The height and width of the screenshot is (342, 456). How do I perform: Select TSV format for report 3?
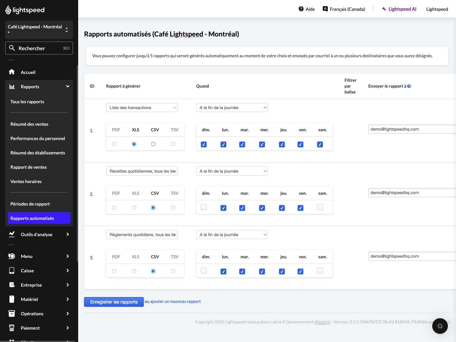click(x=173, y=271)
